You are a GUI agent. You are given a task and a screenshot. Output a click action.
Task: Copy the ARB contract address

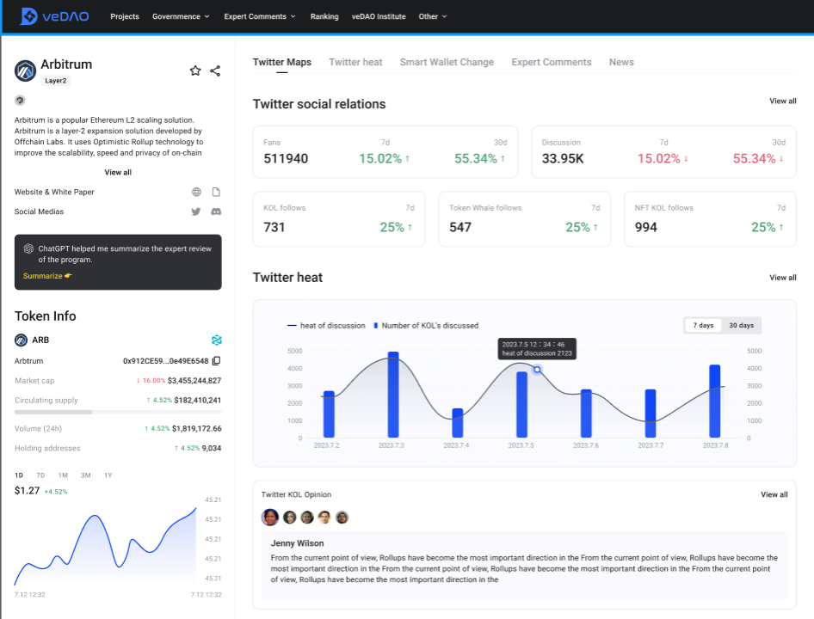pyautogui.click(x=217, y=360)
